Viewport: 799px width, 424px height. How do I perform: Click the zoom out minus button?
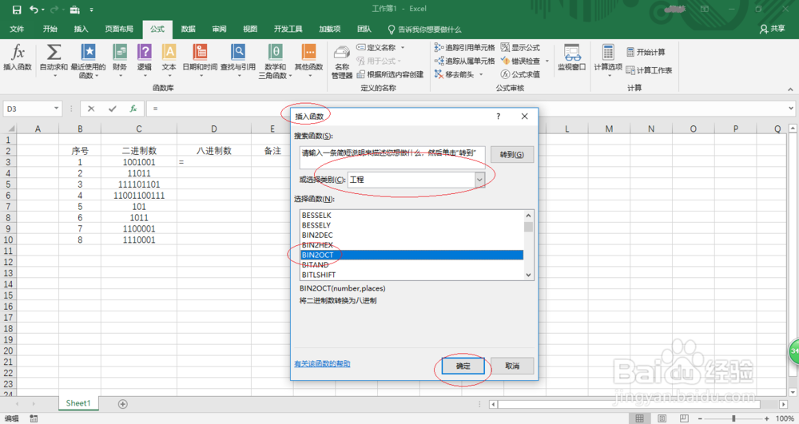[701, 418]
